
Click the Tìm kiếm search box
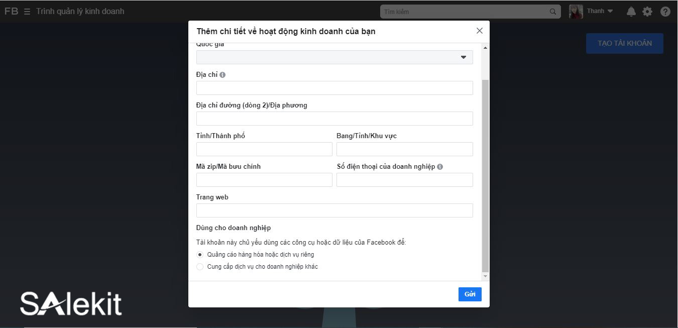point(465,12)
